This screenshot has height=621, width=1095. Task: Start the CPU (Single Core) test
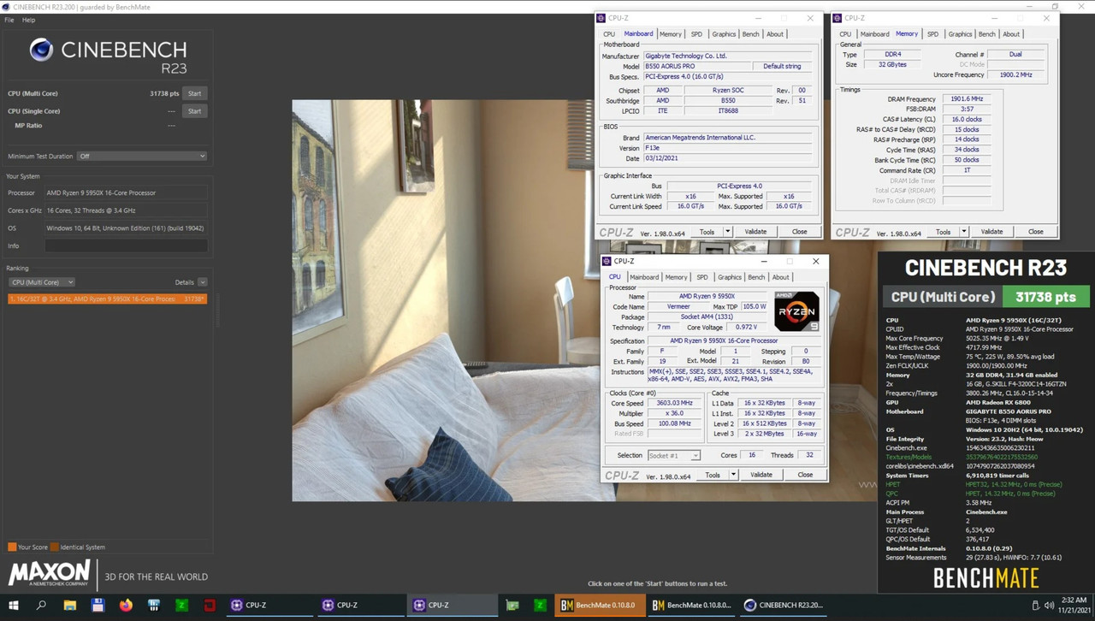(x=194, y=111)
